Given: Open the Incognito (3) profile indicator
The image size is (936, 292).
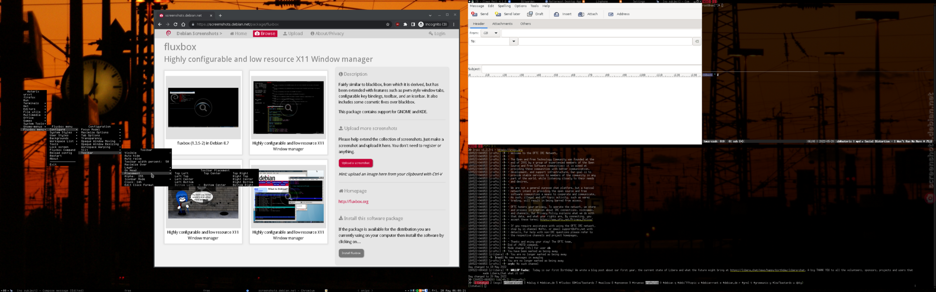Looking at the screenshot, I should coord(433,24).
